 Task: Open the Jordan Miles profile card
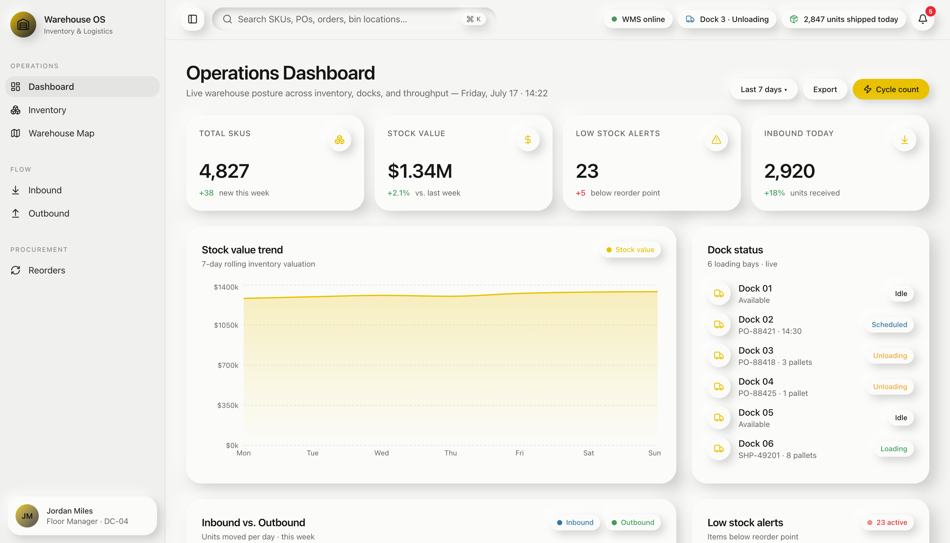(x=82, y=516)
